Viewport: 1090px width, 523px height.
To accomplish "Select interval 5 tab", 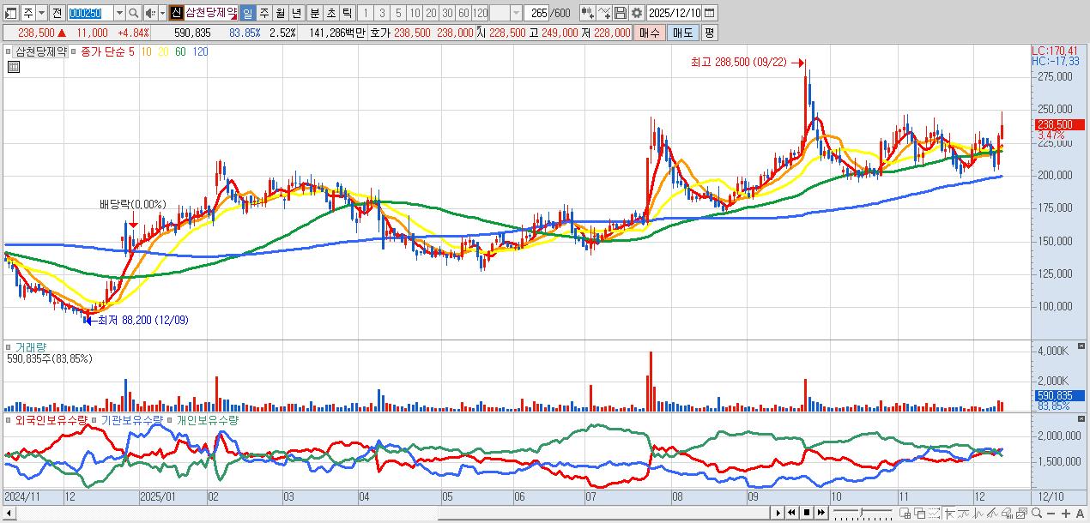I will pos(397,13).
